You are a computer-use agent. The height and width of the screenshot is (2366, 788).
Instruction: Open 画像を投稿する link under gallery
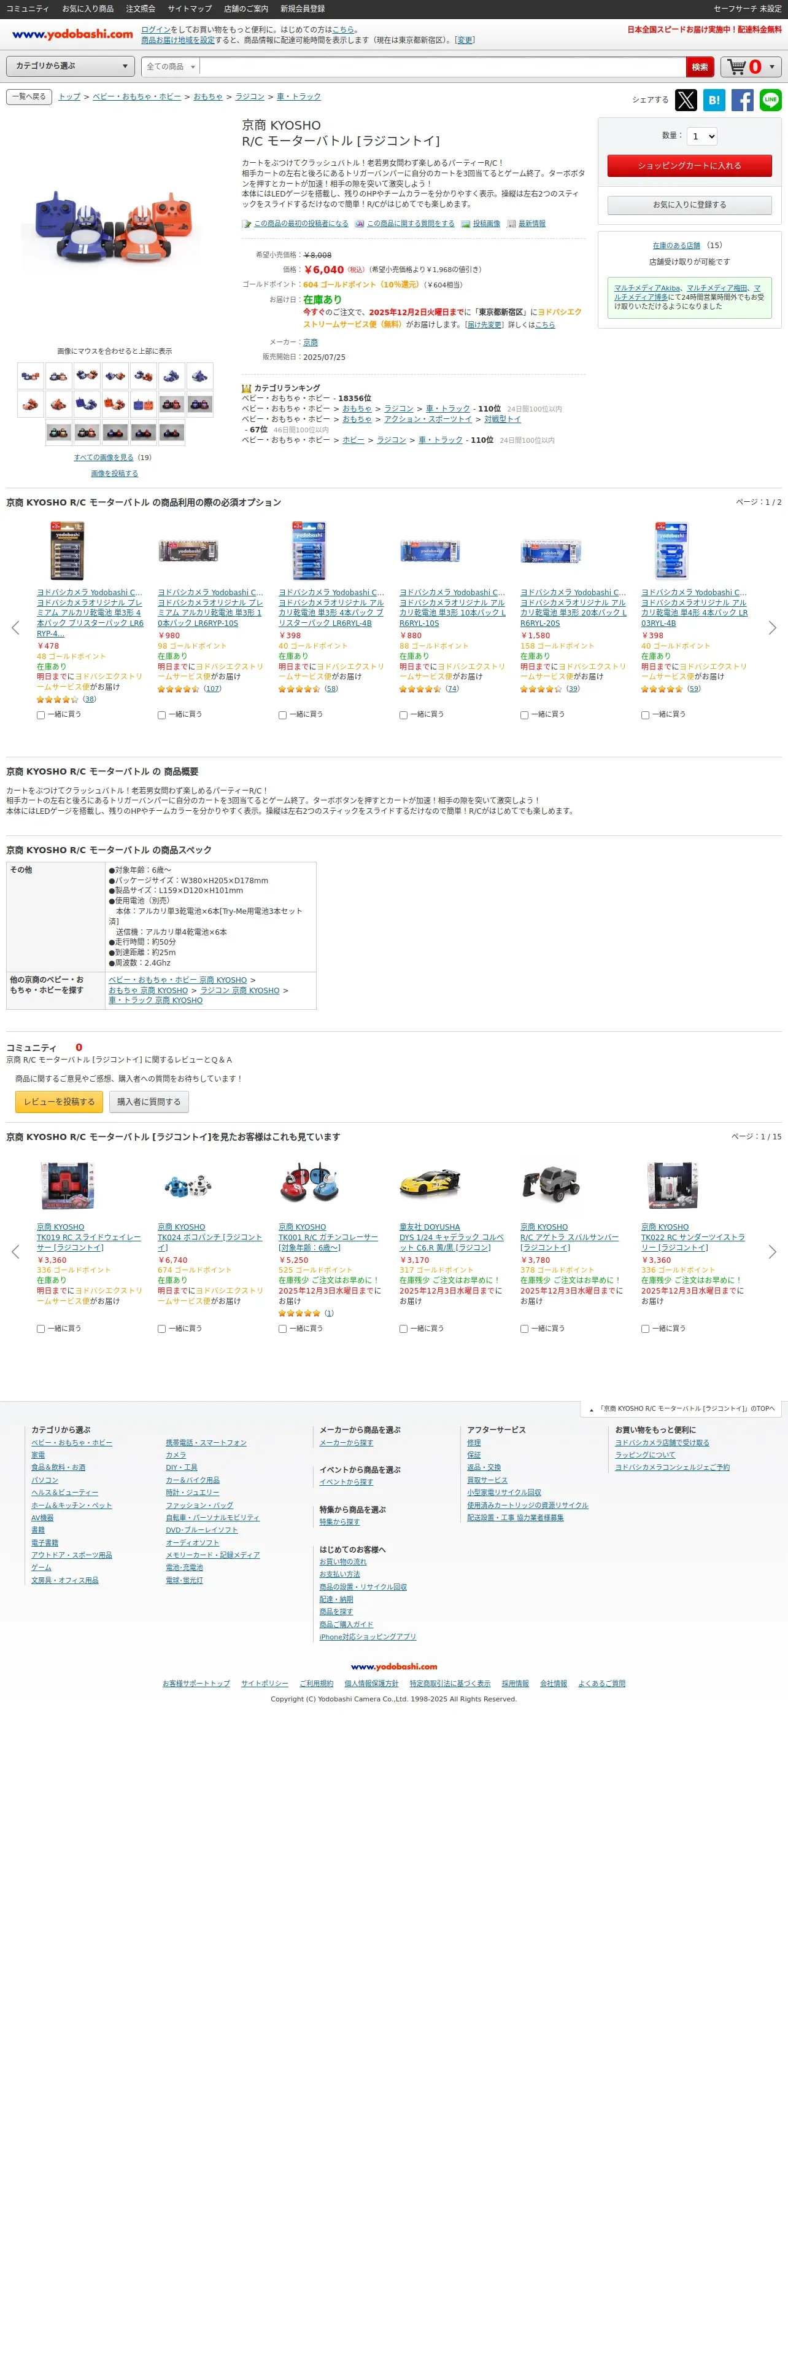pos(115,474)
